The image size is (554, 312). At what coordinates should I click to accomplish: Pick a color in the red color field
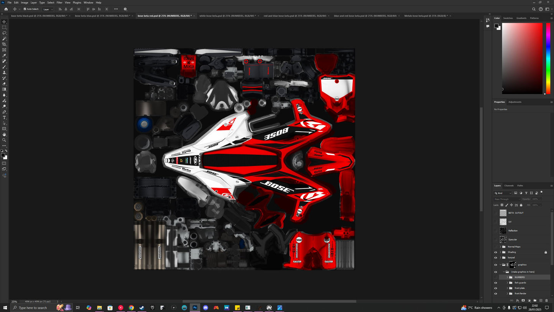pos(522,58)
